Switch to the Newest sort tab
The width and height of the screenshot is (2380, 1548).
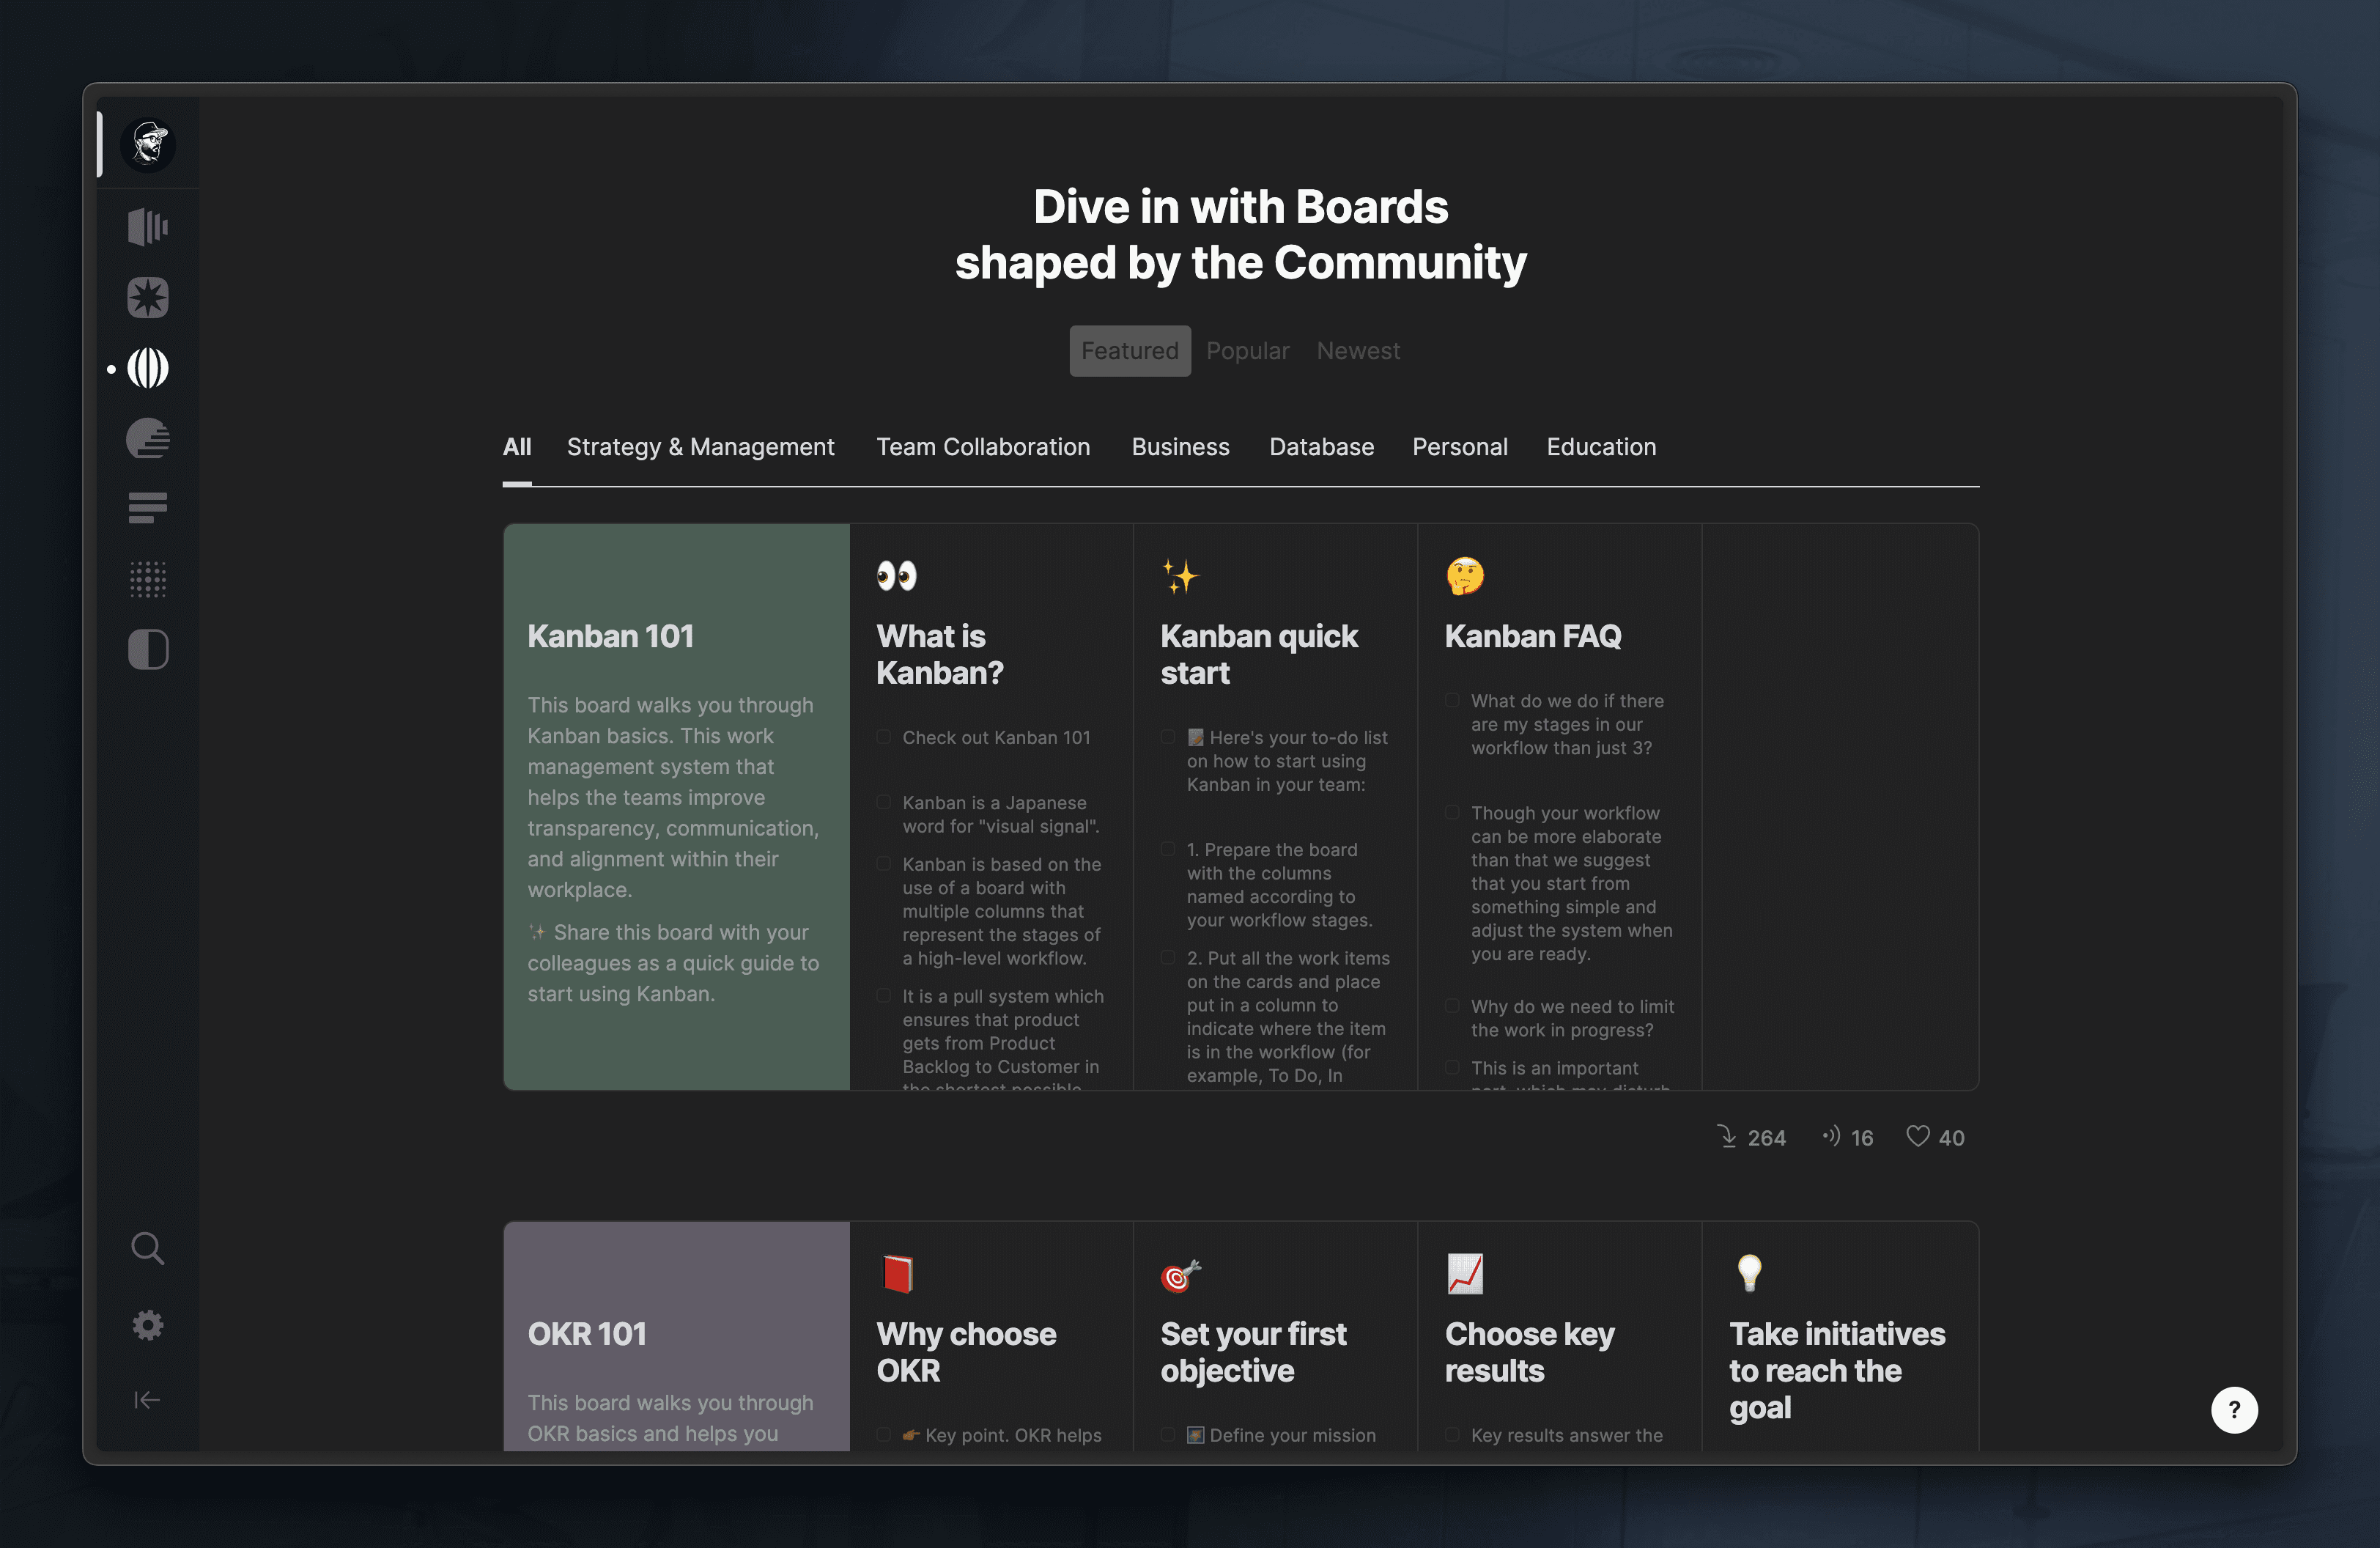click(x=1358, y=351)
